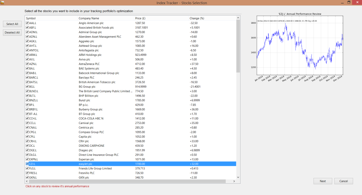The image size is (362, 195).
Task: Click the 4712.00 price cell
Action: coord(140,64)
